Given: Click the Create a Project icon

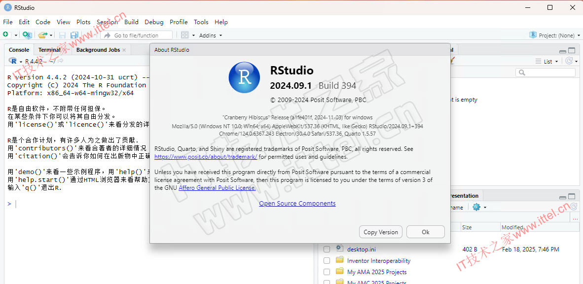Looking at the screenshot, I should (x=27, y=35).
